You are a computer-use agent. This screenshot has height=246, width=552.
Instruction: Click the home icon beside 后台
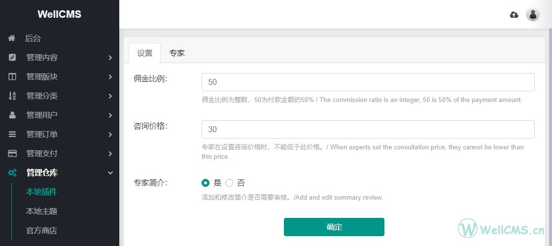[x=12, y=38]
